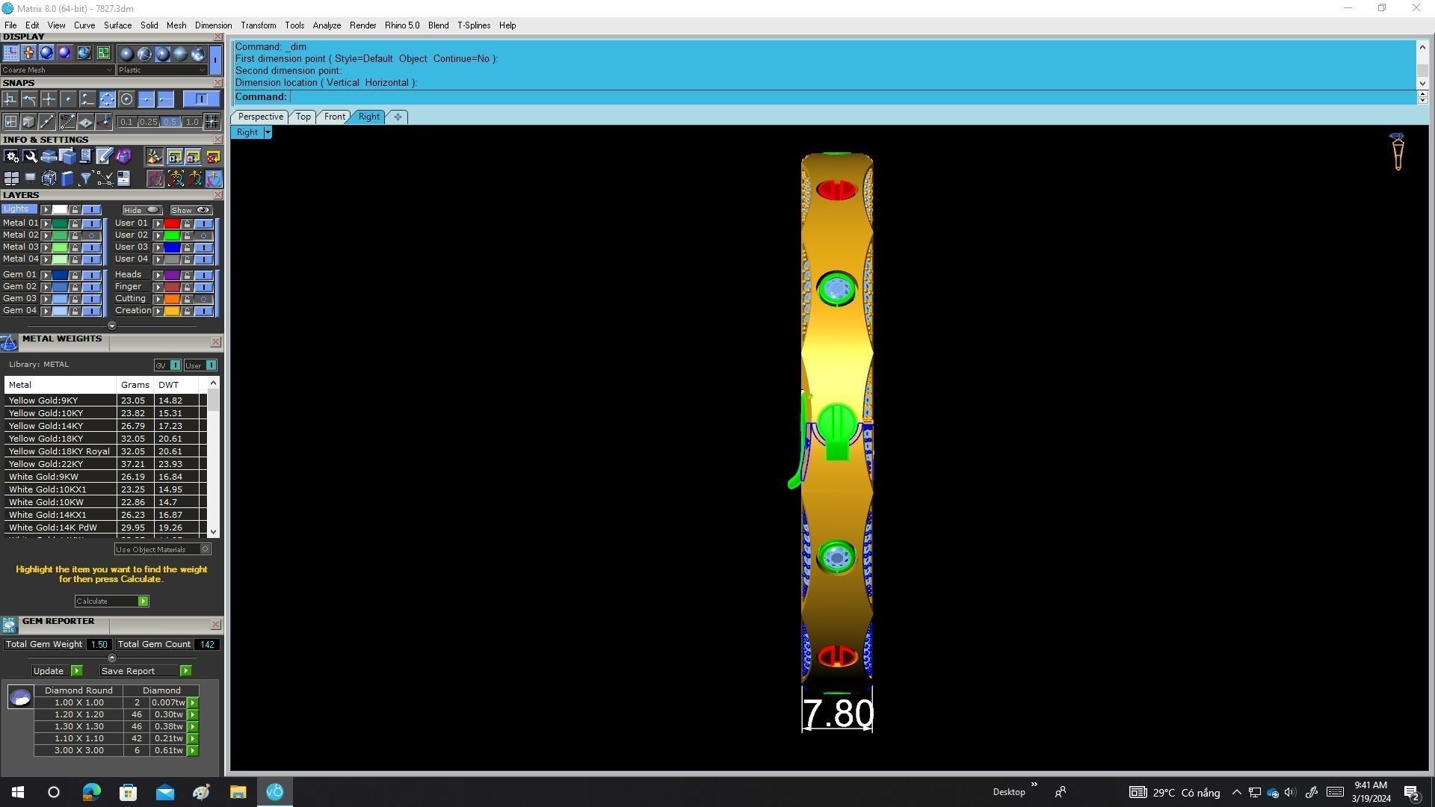Toggle visibility of Metal 02 layer
This screenshot has width=1435, height=807.
92,235
